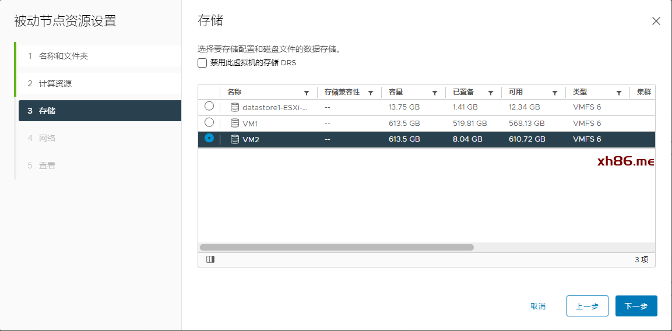
Task: Click filter icon on 名称 column
Action: [x=307, y=93]
